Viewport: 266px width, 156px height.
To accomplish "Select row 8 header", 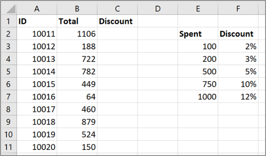I will click(9, 109).
